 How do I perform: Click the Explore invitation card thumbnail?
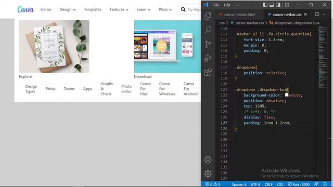click(54, 46)
